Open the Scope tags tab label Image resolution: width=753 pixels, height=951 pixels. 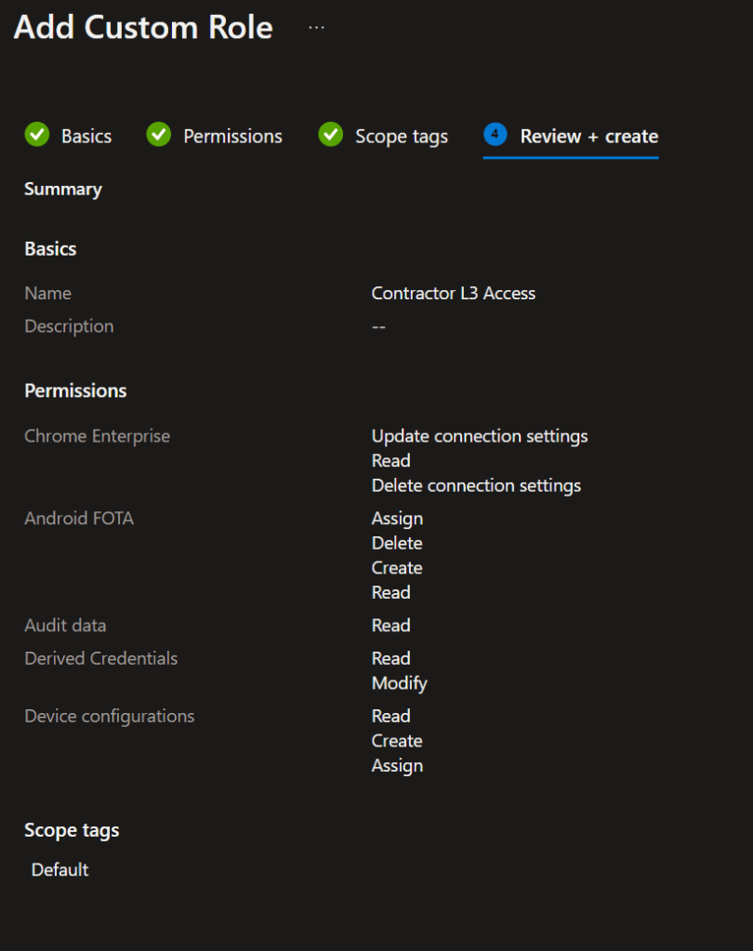coord(401,137)
